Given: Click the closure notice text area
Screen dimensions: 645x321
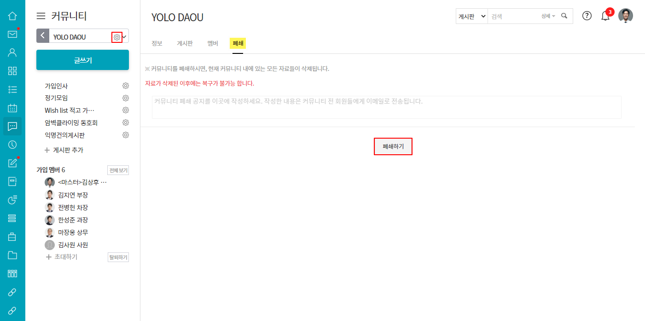Looking at the screenshot, I should pyautogui.click(x=387, y=107).
